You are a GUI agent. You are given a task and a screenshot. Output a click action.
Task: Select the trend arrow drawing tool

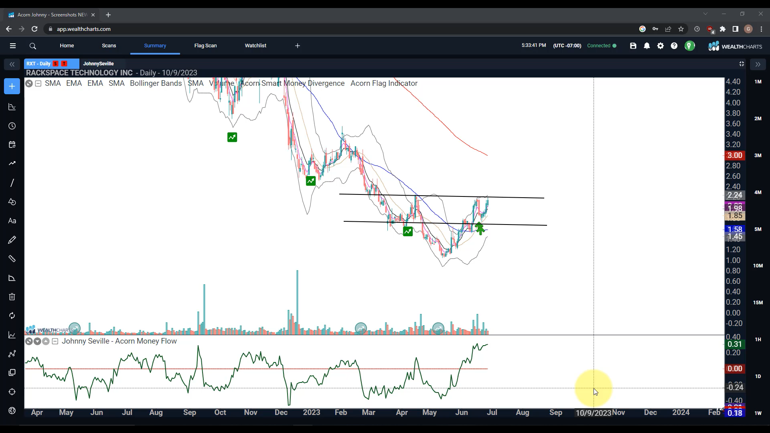(x=12, y=163)
